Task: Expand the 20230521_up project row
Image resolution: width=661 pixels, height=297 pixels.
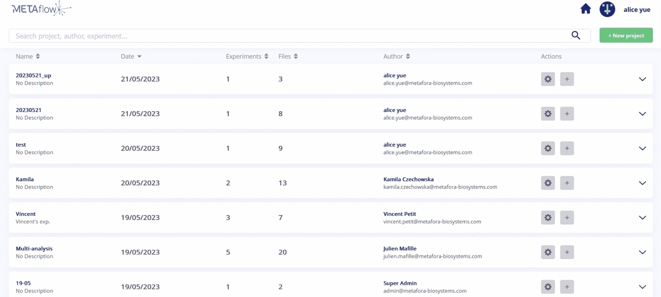Action: click(642, 79)
